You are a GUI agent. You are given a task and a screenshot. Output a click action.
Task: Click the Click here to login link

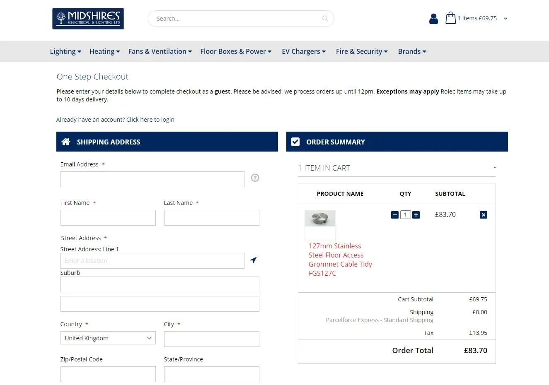pyautogui.click(x=150, y=119)
